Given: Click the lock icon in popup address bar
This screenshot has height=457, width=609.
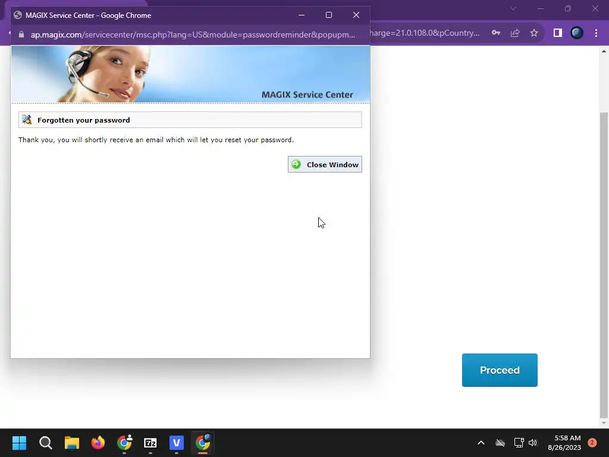Looking at the screenshot, I should pyautogui.click(x=21, y=35).
